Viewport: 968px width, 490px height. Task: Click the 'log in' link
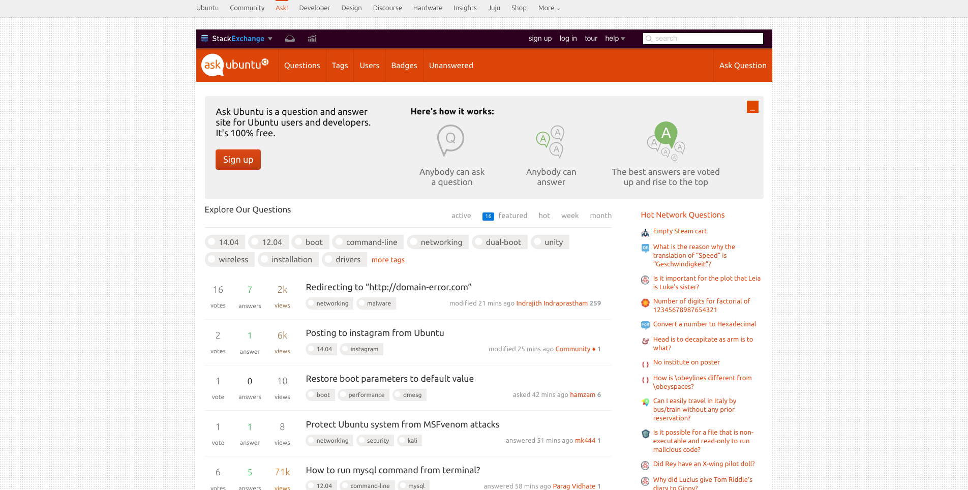pyautogui.click(x=568, y=39)
